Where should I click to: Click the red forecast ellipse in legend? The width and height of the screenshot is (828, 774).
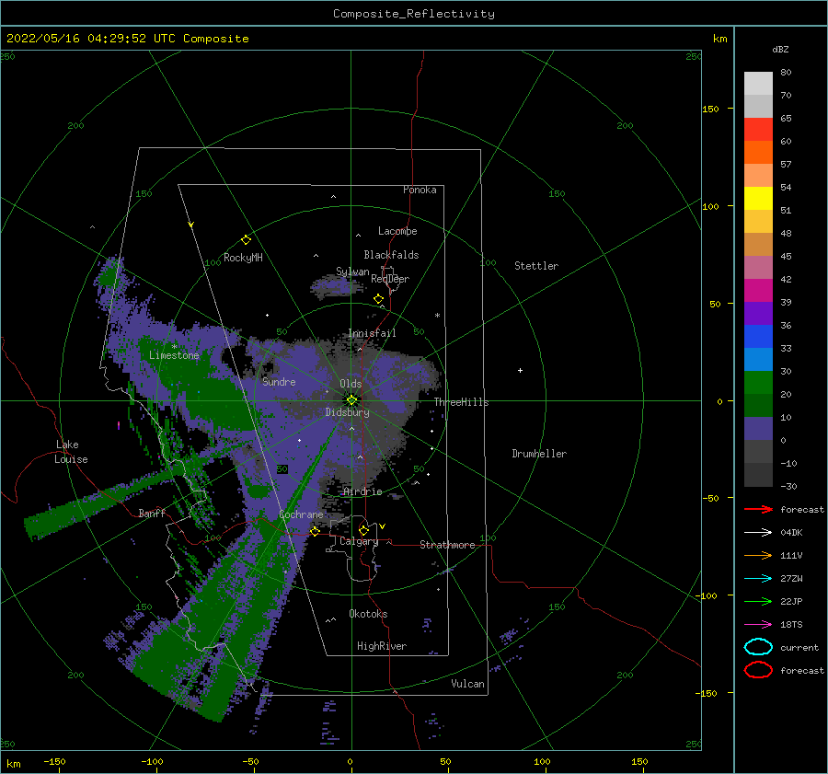coord(758,670)
